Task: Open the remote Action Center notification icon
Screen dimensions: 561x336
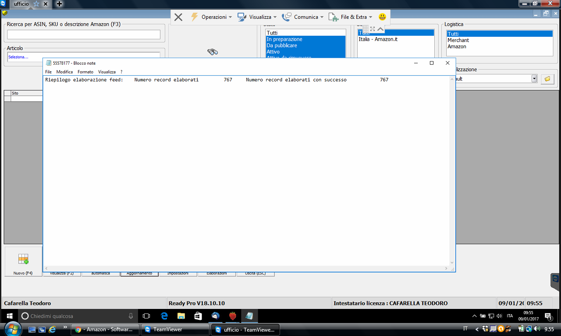Action: [548, 316]
